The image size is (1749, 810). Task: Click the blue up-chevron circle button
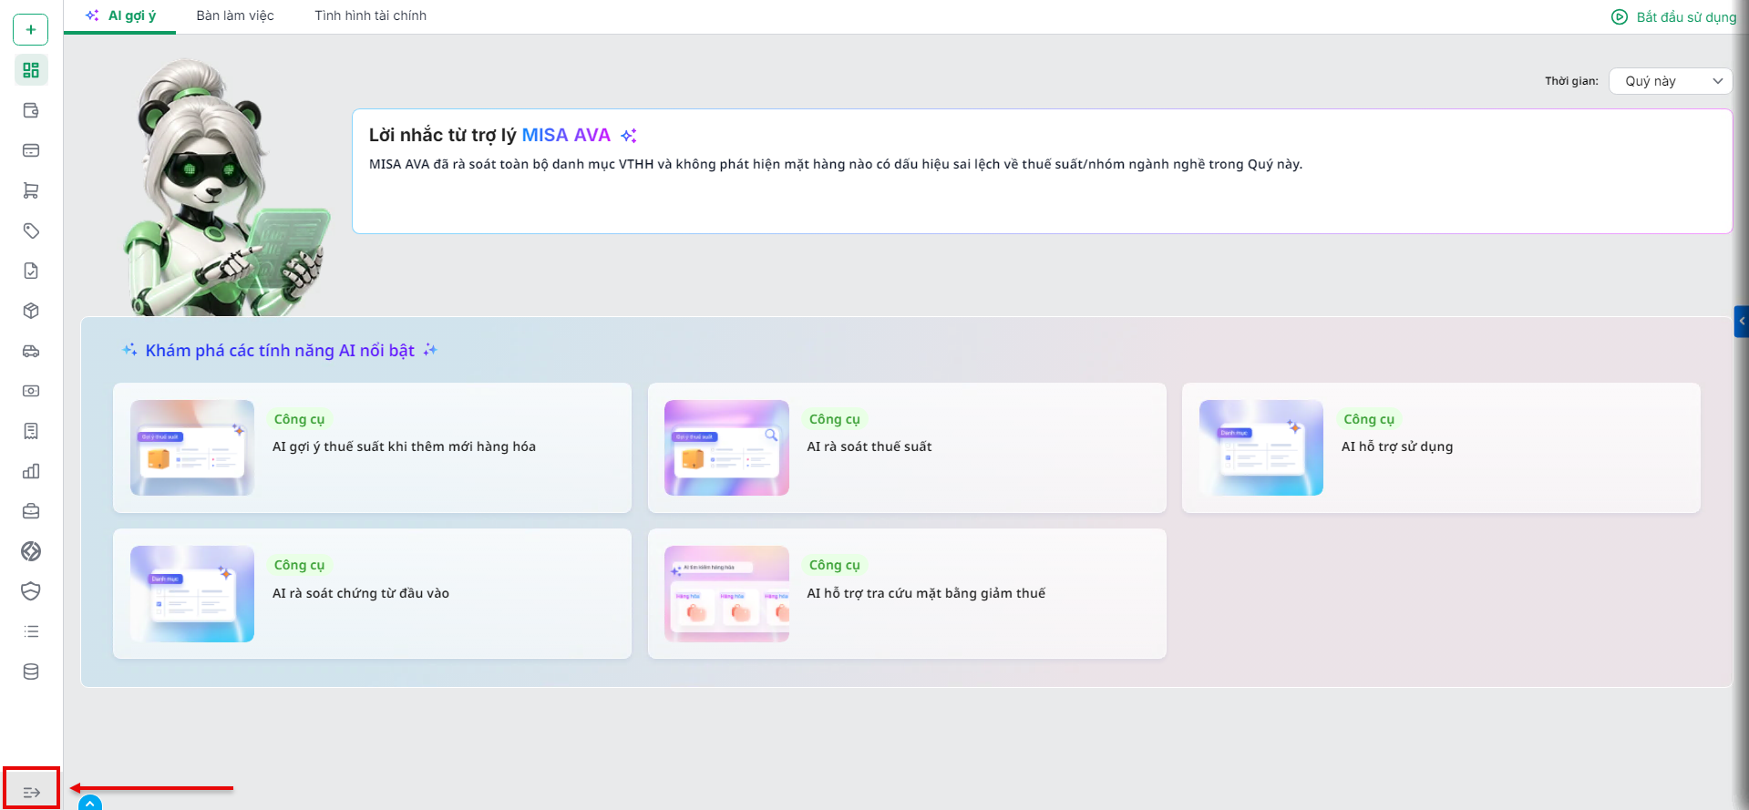point(90,803)
